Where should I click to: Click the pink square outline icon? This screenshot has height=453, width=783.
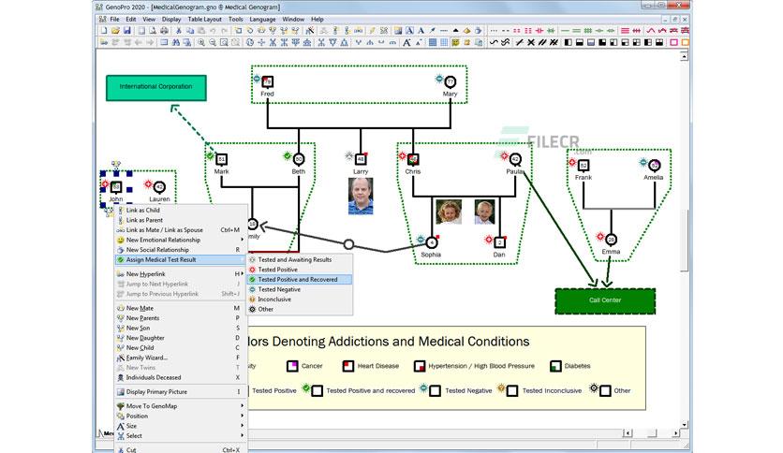click(x=673, y=42)
